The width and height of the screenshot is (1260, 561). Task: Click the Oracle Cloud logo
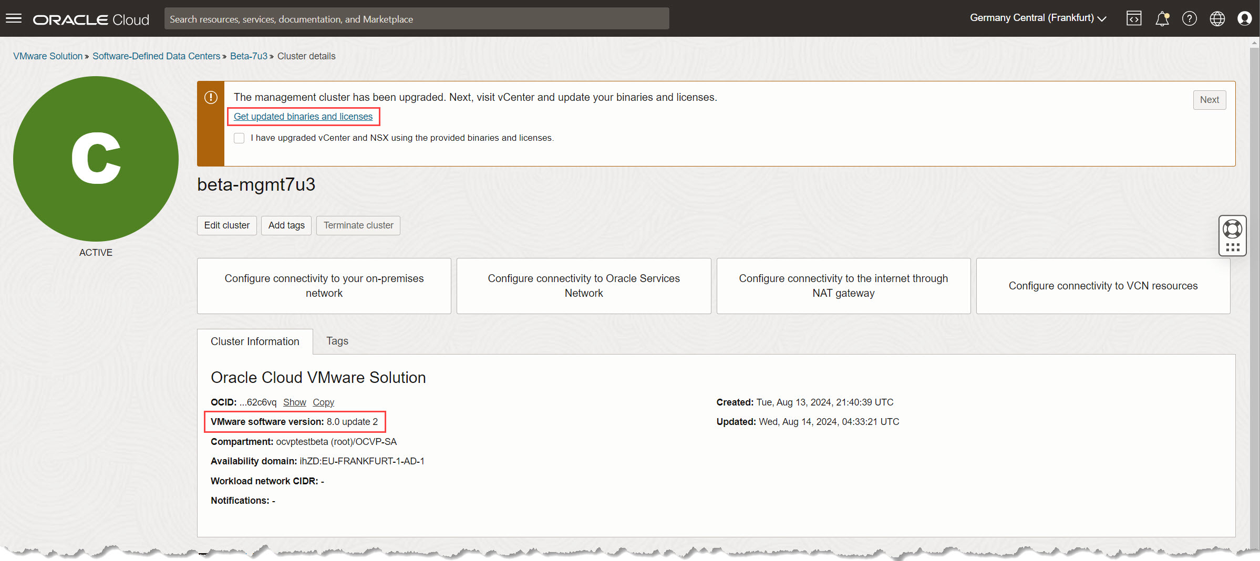coord(91,19)
